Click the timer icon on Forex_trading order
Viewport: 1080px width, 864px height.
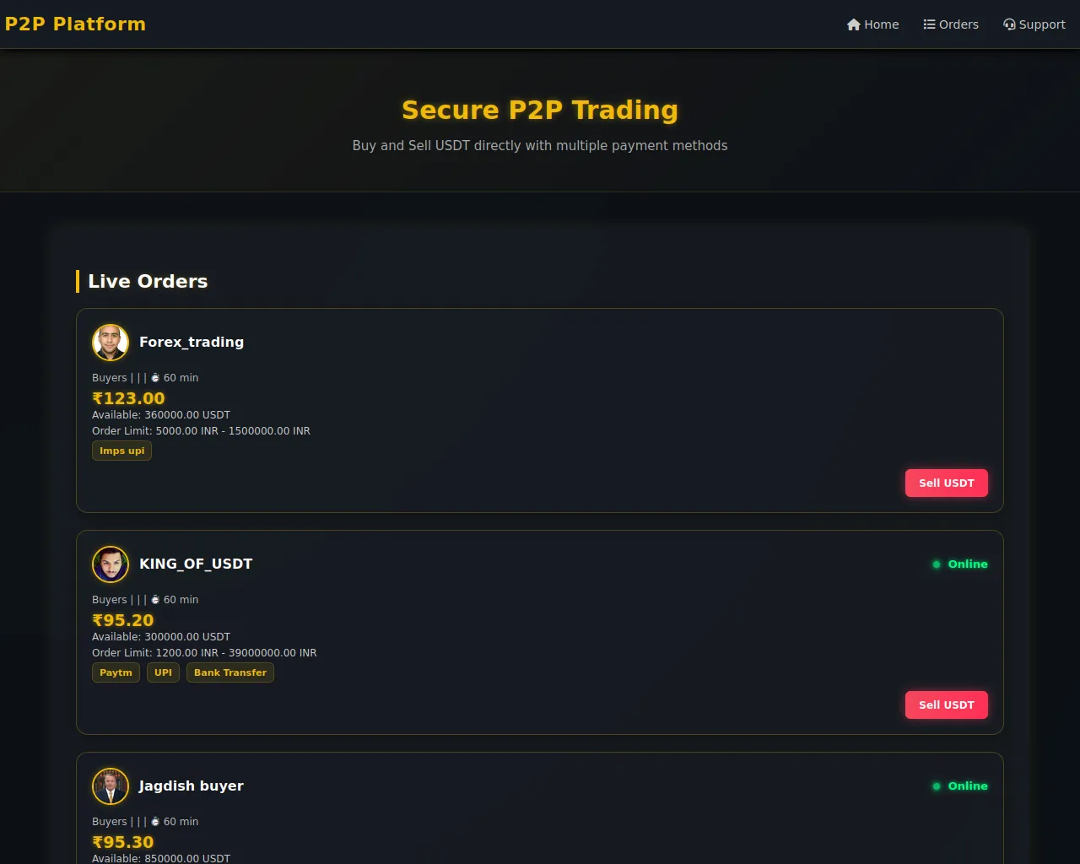(x=155, y=378)
